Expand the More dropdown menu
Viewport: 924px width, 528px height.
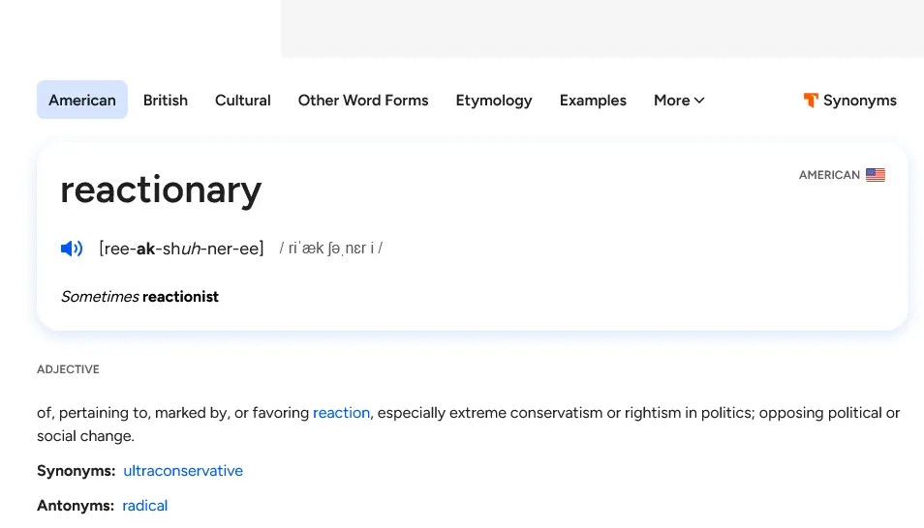coord(679,100)
